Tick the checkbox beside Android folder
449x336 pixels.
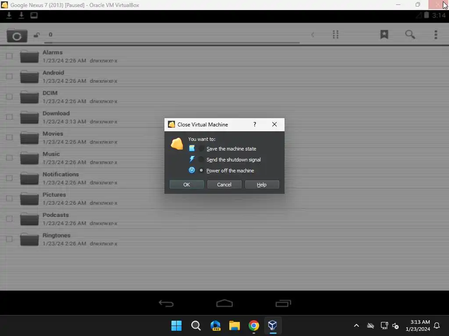click(x=9, y=76)
